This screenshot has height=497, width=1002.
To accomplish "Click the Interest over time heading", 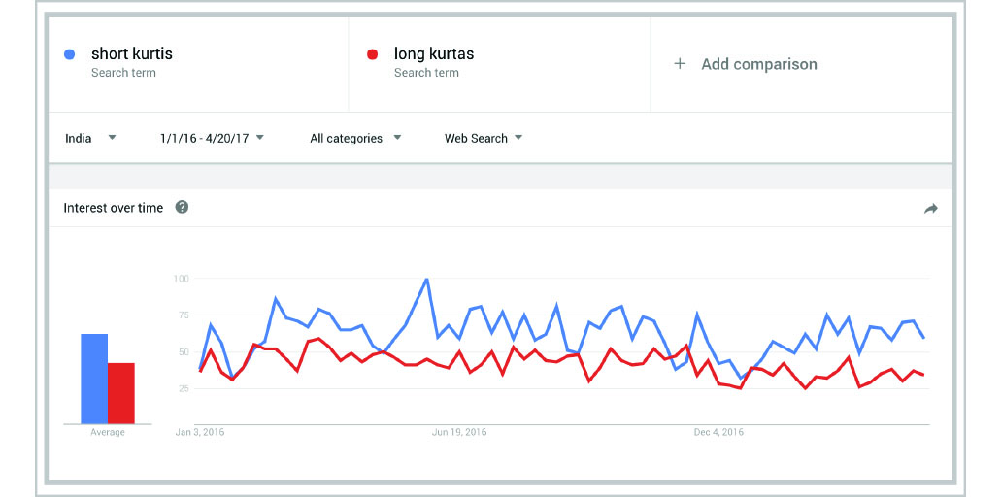I will click(113, 208).
